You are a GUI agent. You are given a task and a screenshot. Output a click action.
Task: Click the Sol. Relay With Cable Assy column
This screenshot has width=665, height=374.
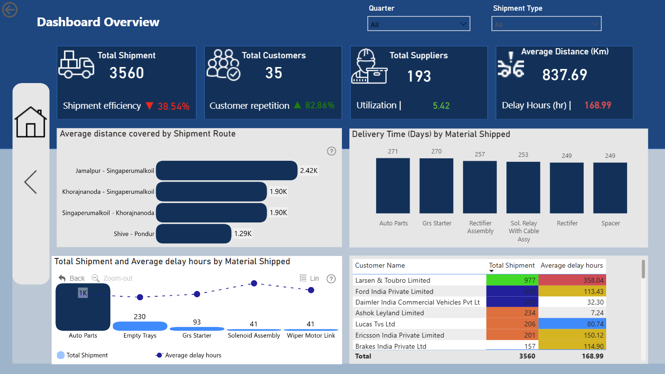[x=523, y=187]
